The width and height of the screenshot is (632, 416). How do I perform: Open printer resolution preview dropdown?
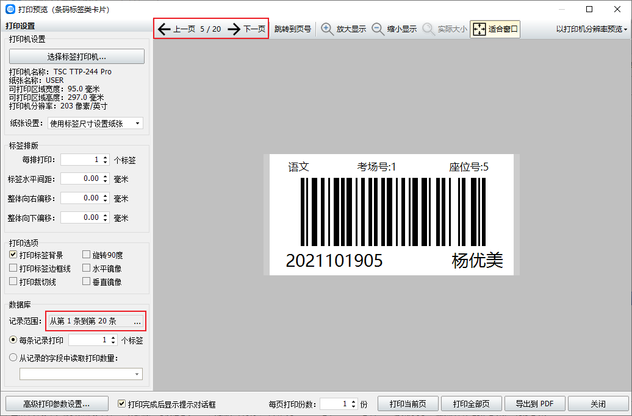[x=592, y=29]
